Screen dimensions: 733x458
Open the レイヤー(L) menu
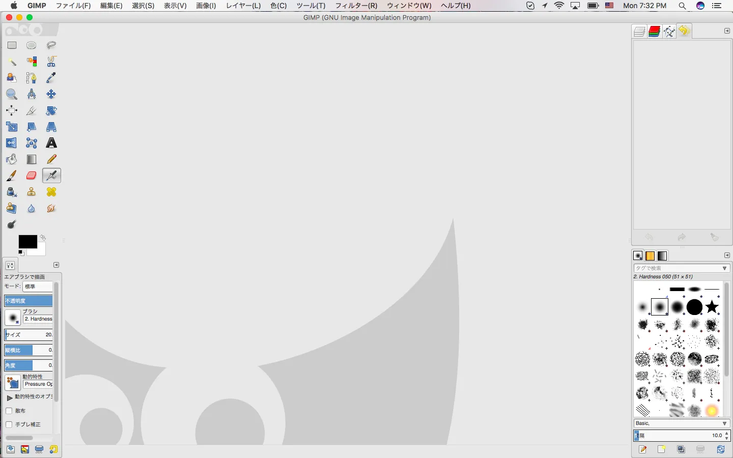pos(243,6)
